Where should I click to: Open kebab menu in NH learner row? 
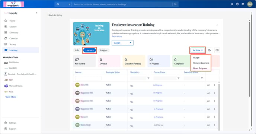pos(215,117)
